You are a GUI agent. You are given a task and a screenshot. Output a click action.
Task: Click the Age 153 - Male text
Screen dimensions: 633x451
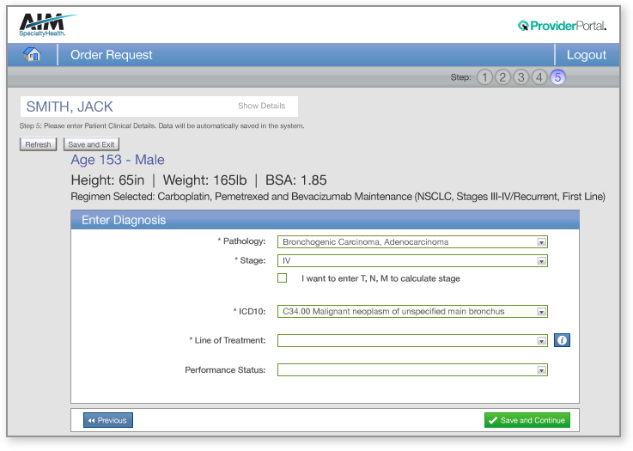[x=118, y=160]
